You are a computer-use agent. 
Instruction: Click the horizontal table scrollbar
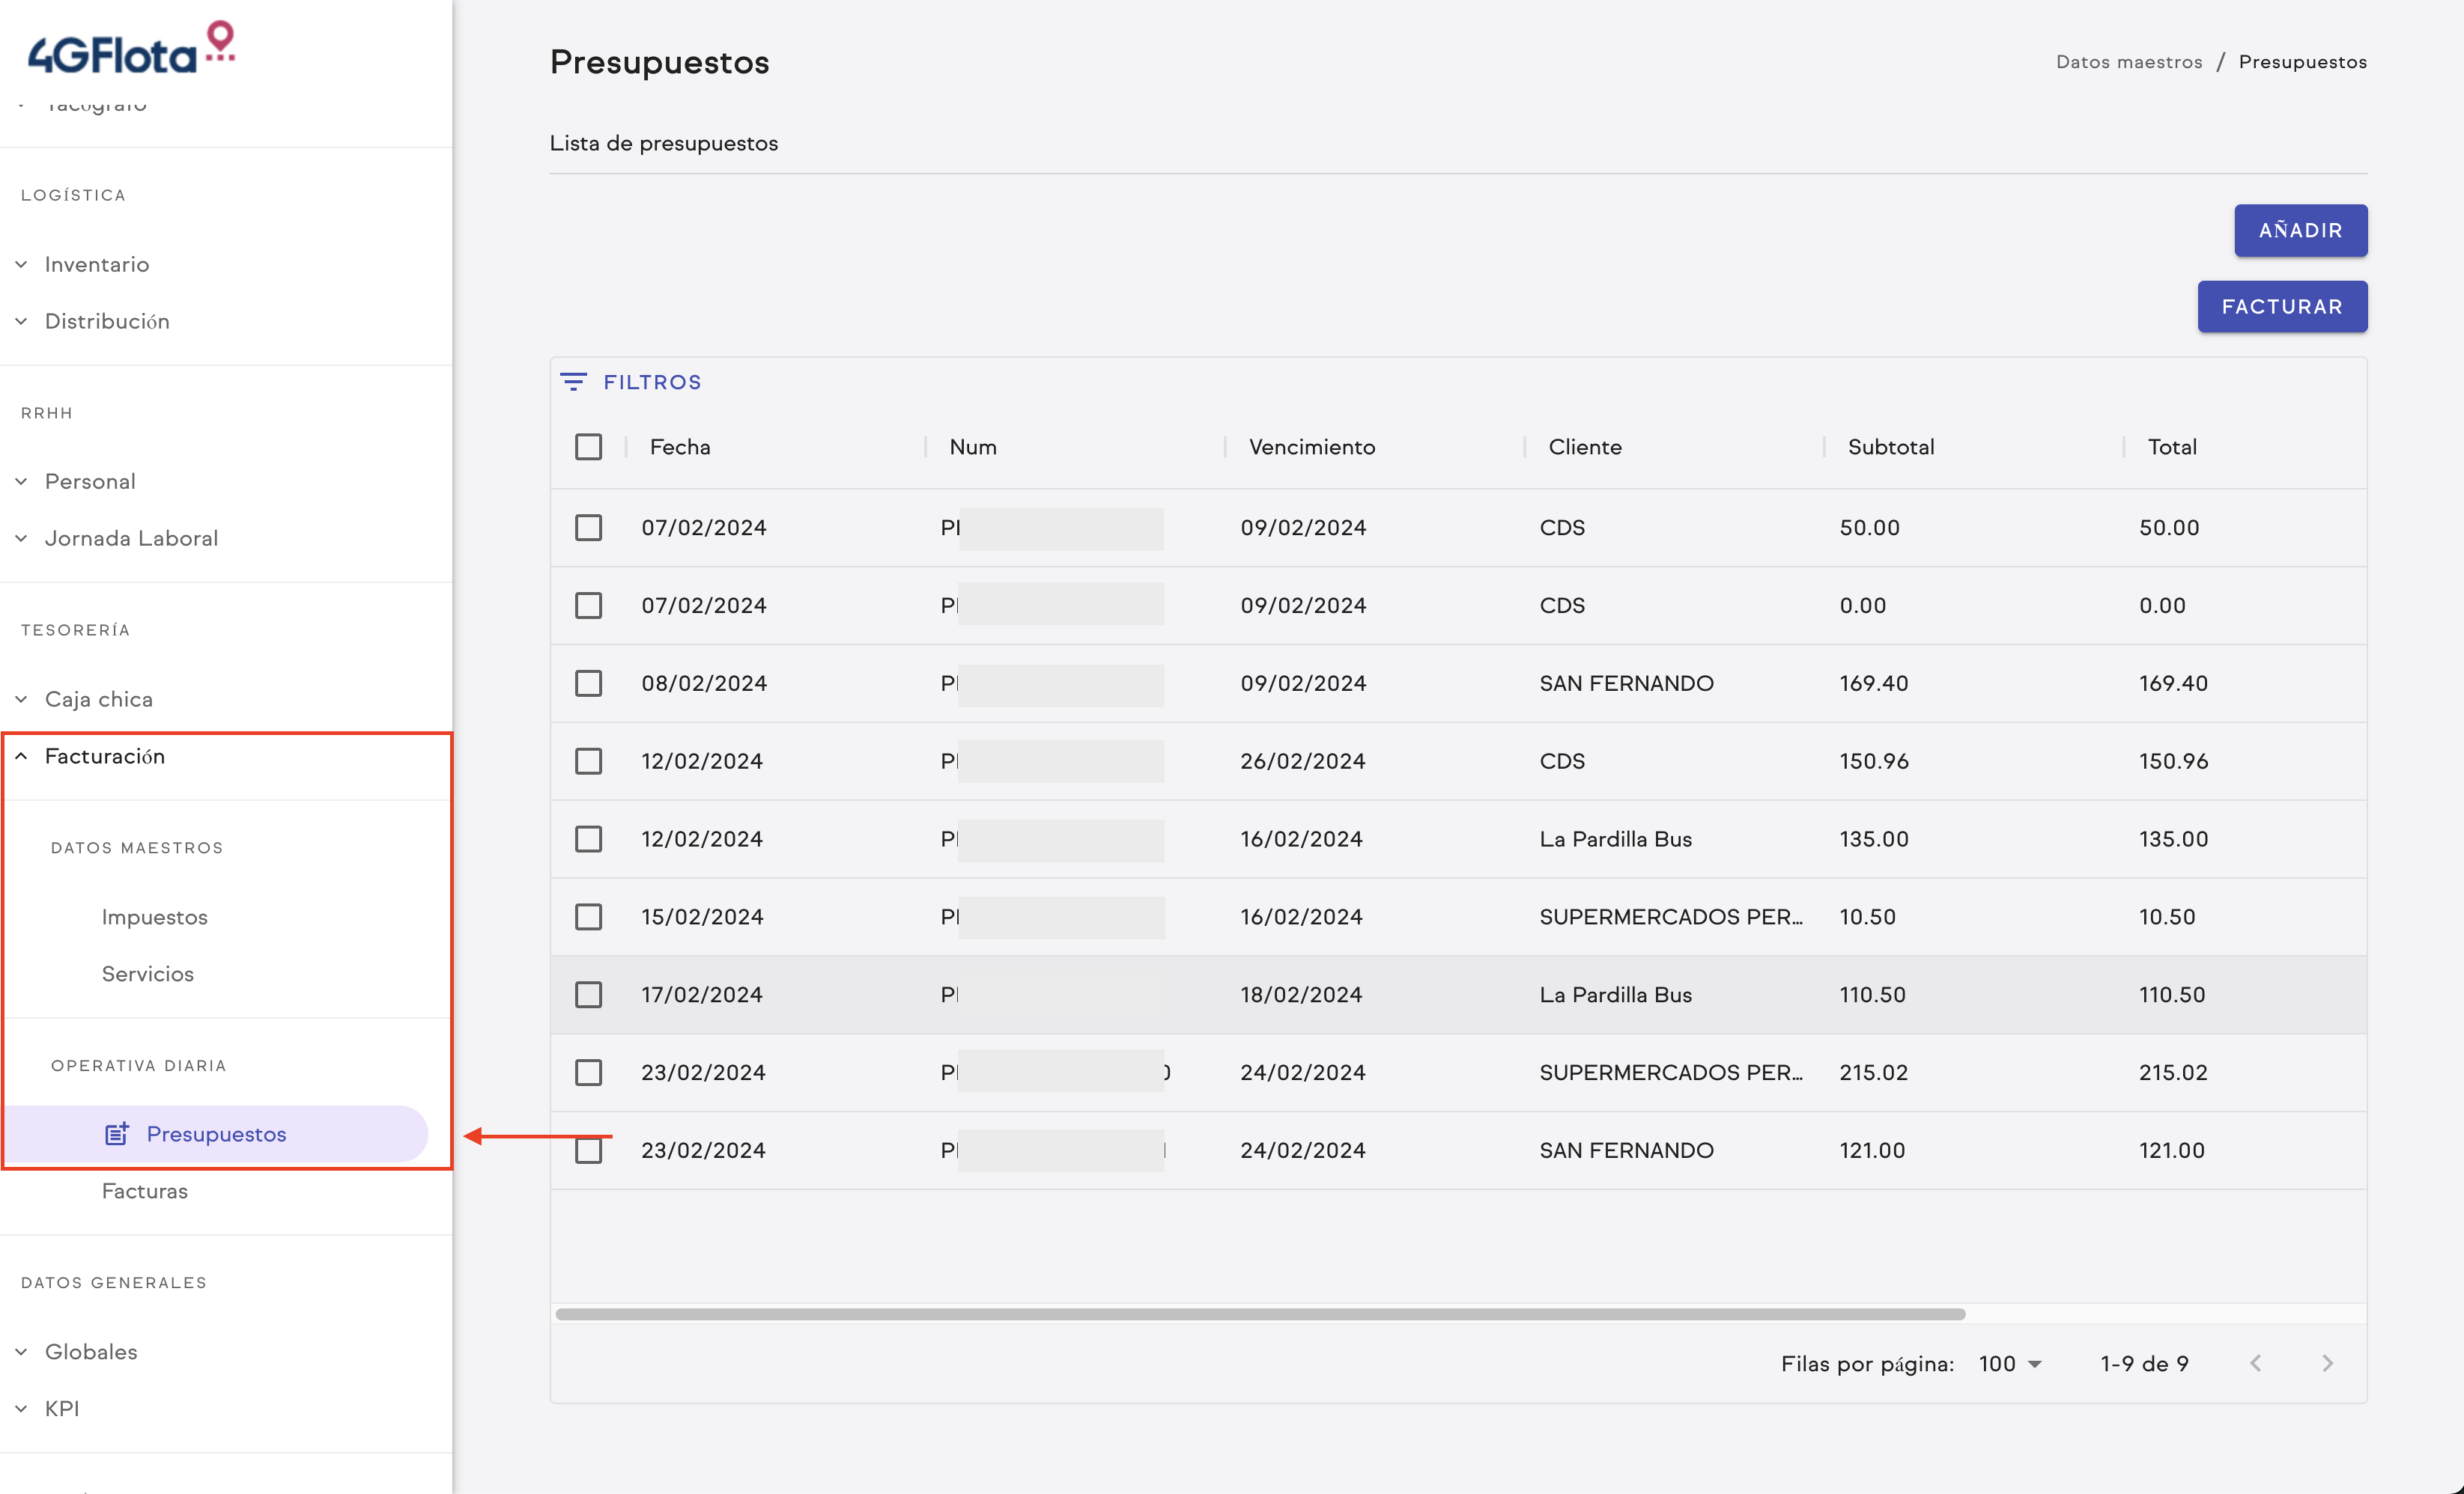pyautogui.click(x=1260, y=1314)
